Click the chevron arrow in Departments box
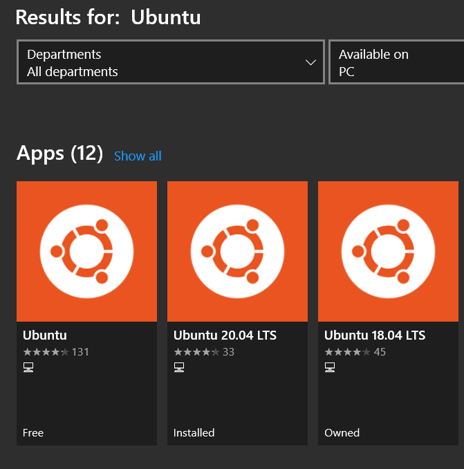The image size is (464, 469). pos(310,62)
